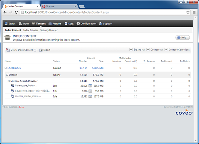199x144 pixels.
Task: Open the Chrome menu hamburger icon
Action: 194,12
